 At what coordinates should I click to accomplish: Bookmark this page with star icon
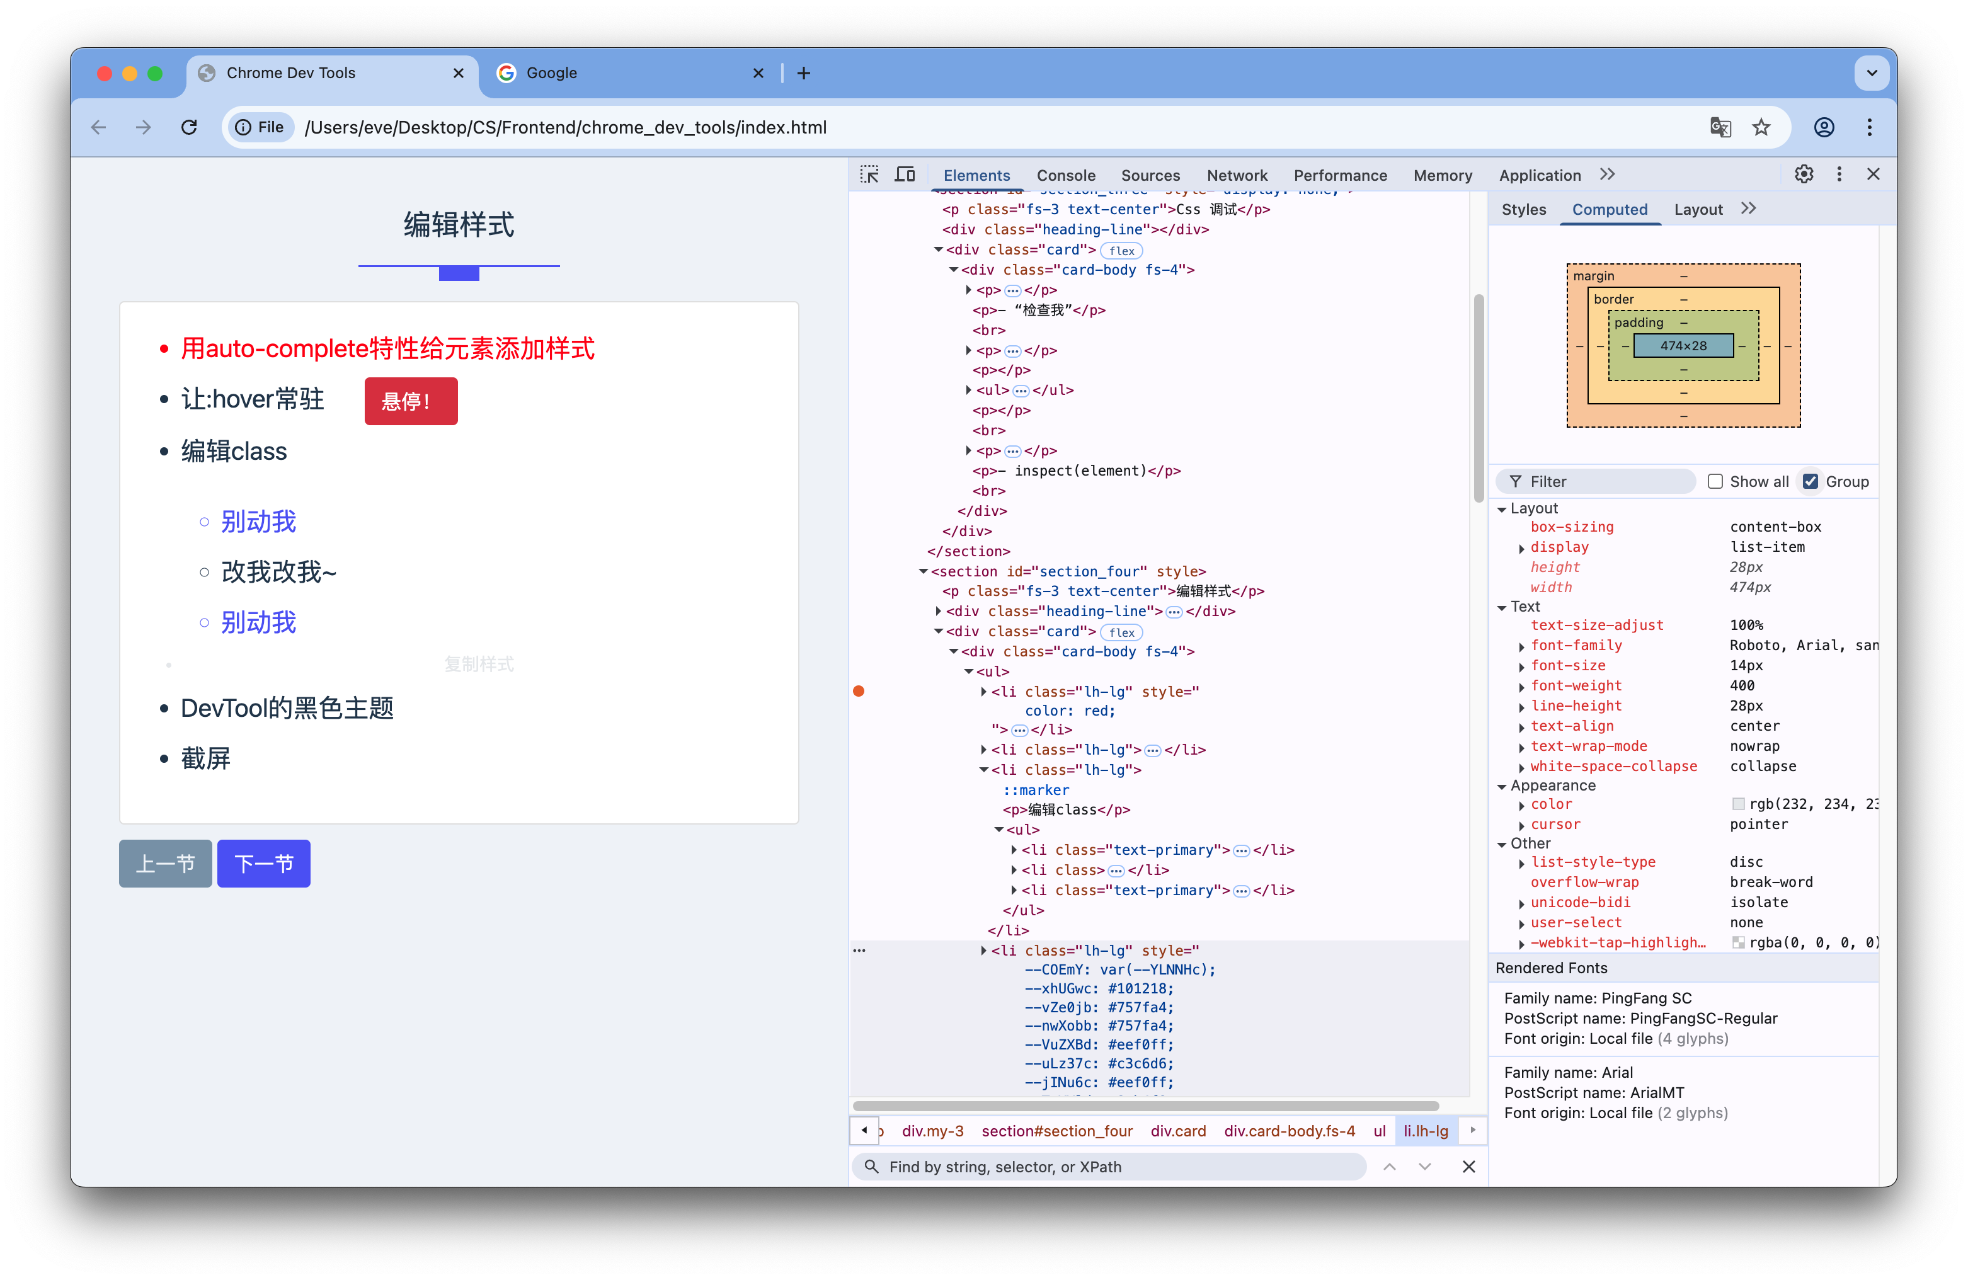point(1761,127)
